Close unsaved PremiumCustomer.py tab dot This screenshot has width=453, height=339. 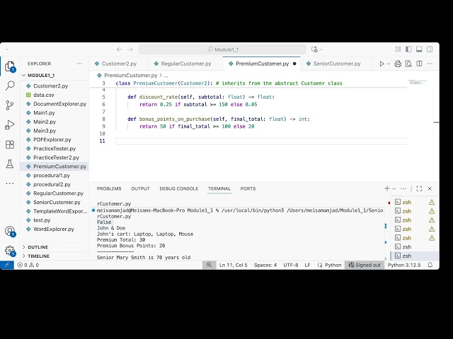pyautogui.click(x=294, y=64)
